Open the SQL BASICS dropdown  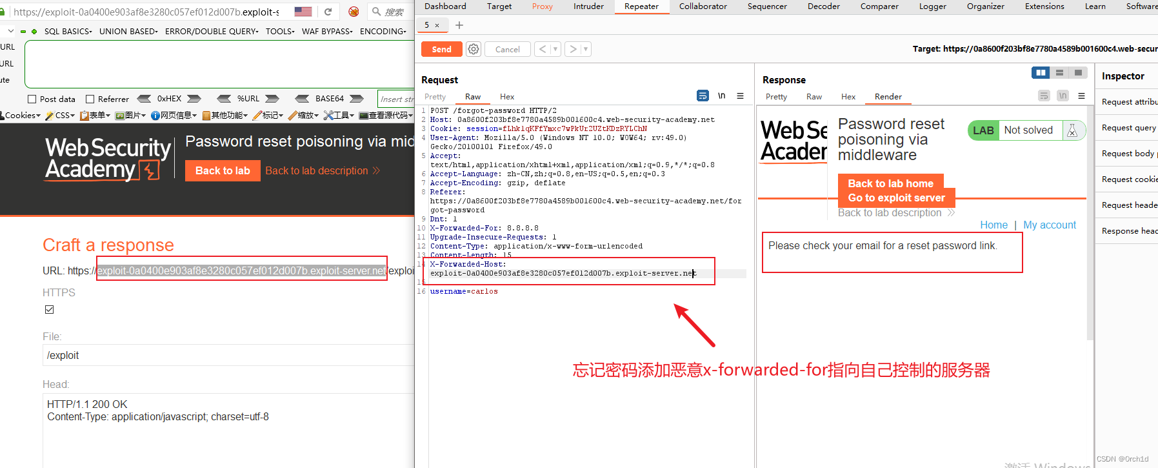coord(68,31)
